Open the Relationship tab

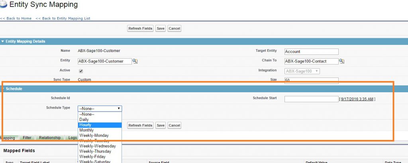[50, 138]
